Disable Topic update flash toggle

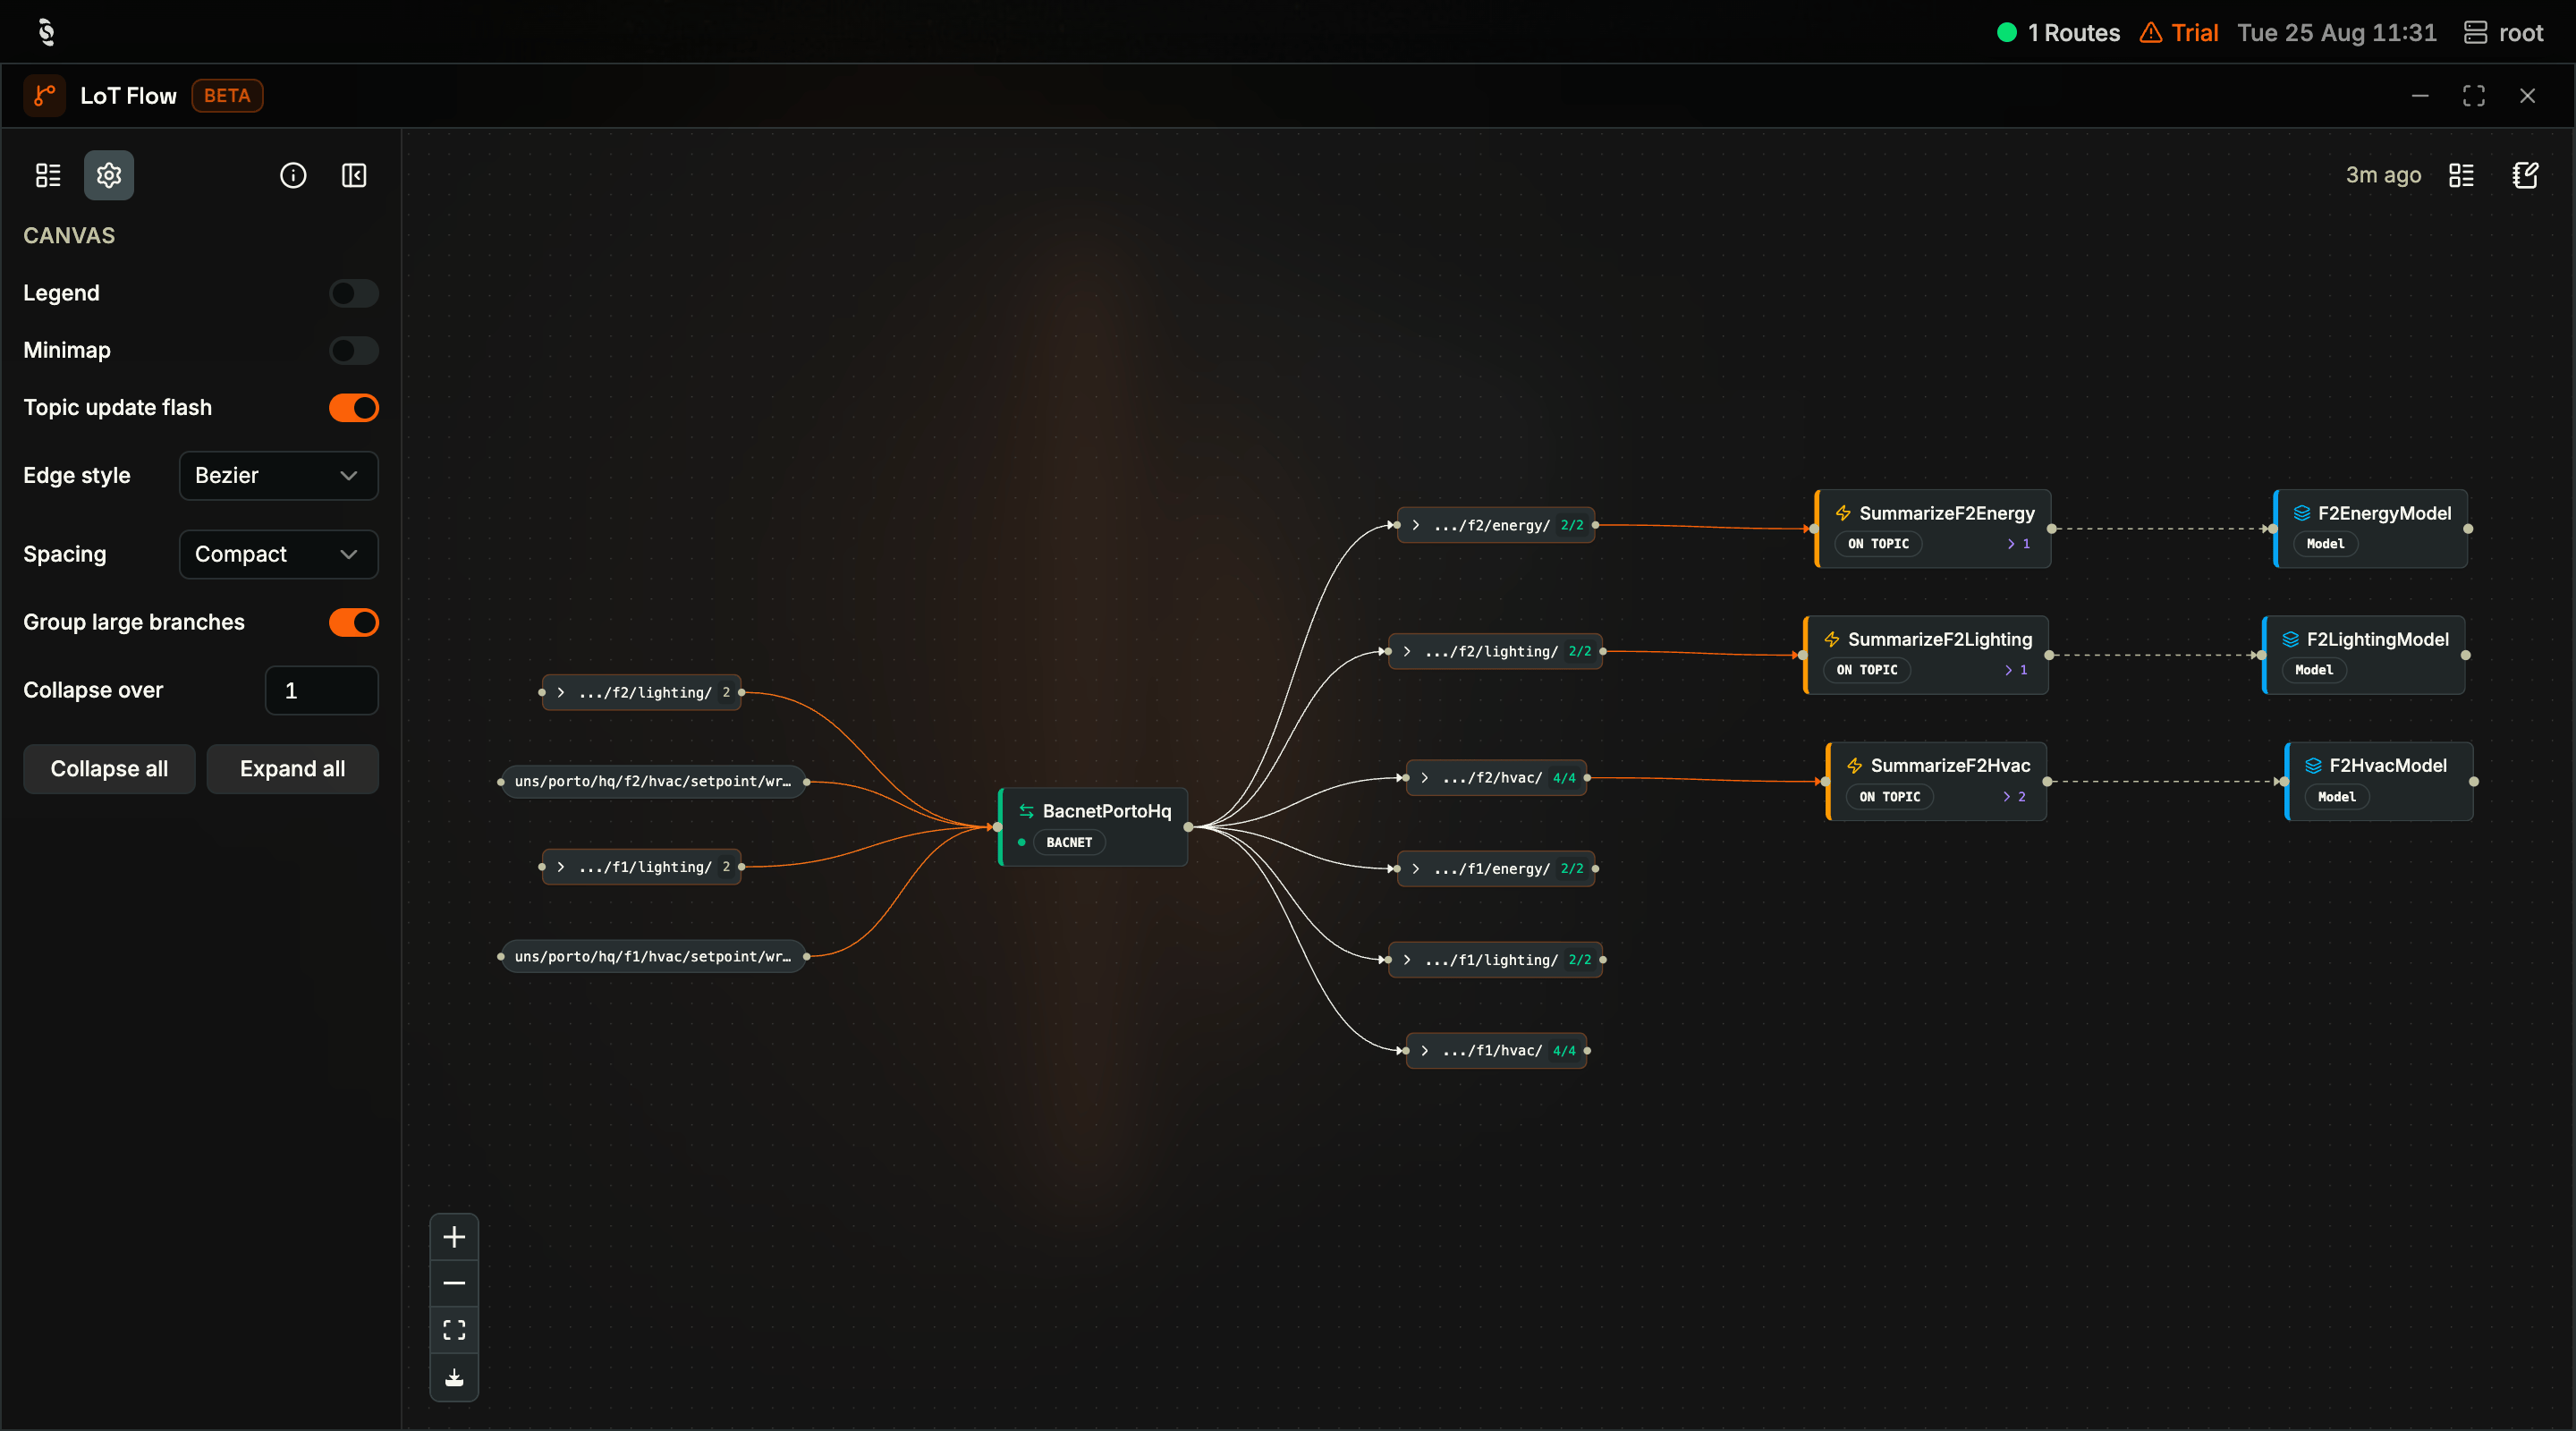(x=354, y=408)
